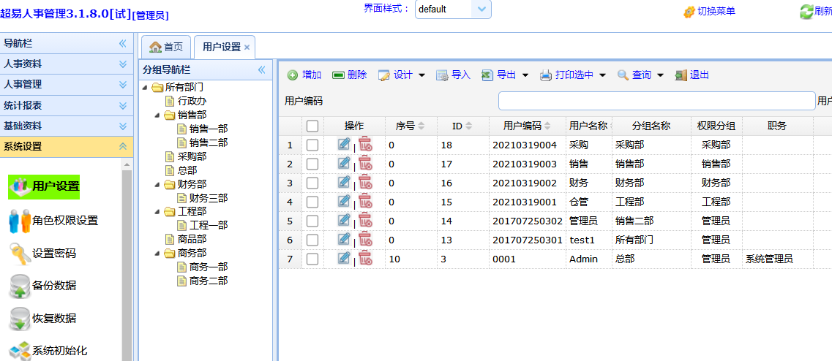The height and width of the screenshot is (361, 832).
Task: Collapse the 分组导航栏 panel
Action: (261, 69)
